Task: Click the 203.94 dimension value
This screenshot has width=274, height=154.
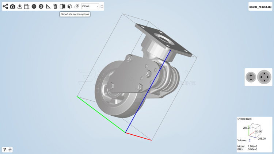Action: click(246, 128)
